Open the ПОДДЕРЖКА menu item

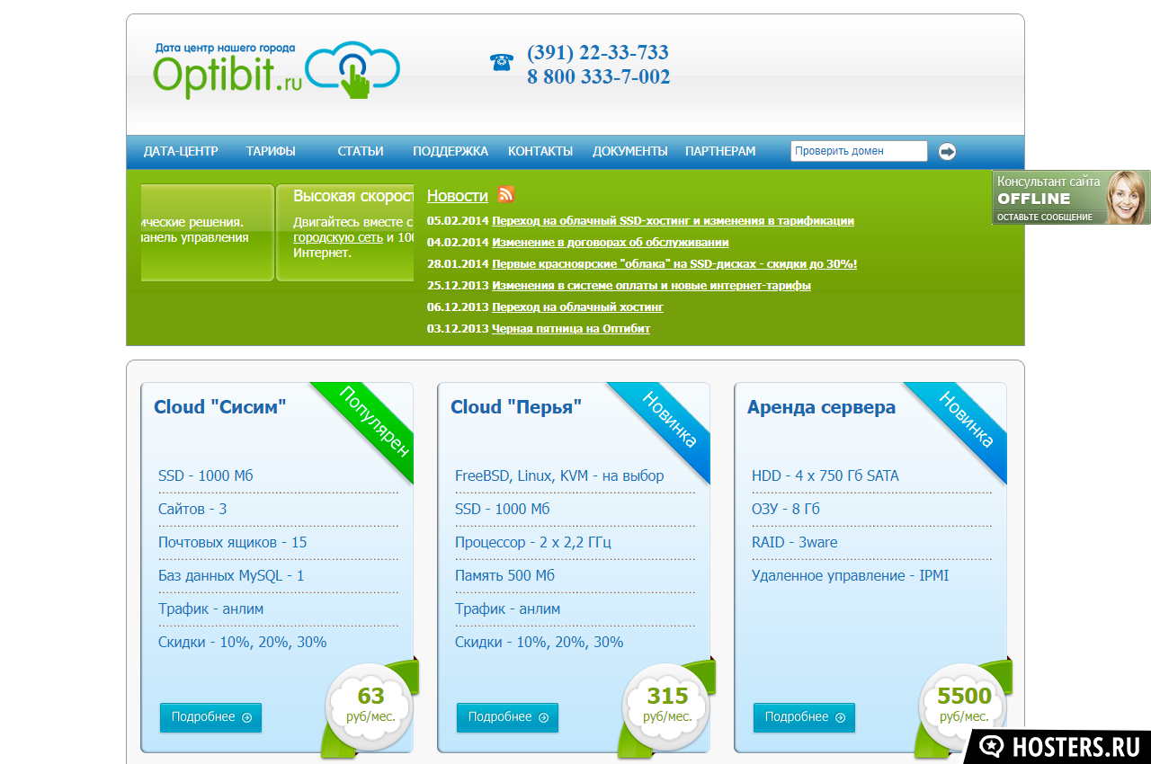451,151
